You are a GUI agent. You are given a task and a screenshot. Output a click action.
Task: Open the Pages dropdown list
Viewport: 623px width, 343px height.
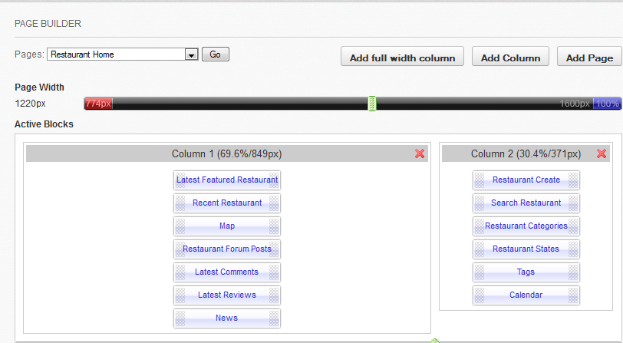click(191, 54)
